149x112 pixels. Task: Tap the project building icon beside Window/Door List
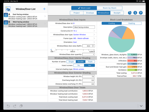(x=8, y=9)
